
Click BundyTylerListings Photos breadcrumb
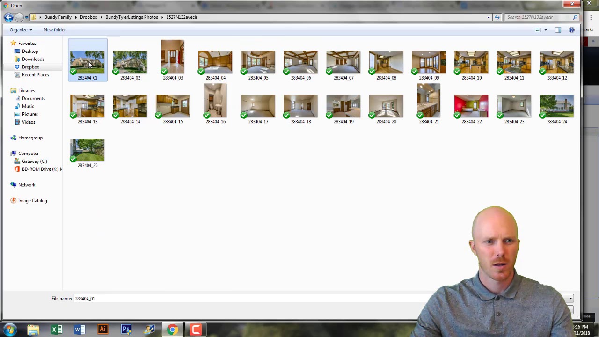tap(131, 17)
